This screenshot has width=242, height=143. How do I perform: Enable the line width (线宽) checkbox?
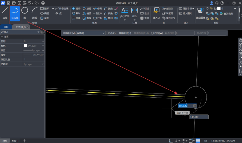(152, 33)
